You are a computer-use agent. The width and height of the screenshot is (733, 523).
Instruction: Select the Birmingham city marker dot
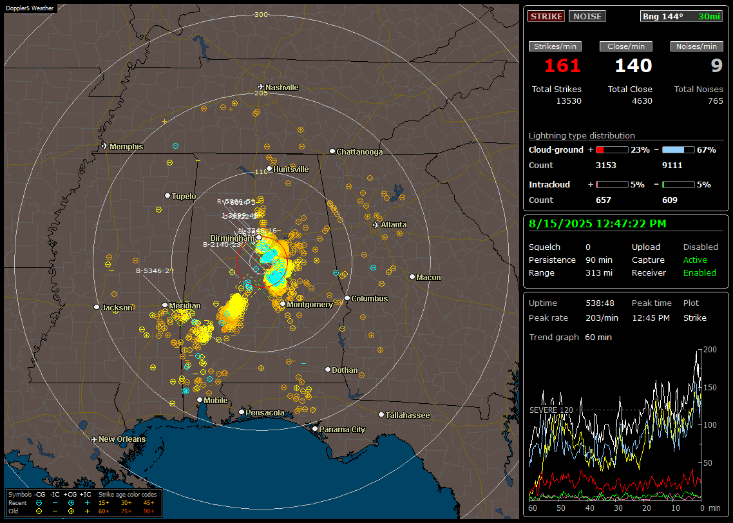tap(259, 238)
